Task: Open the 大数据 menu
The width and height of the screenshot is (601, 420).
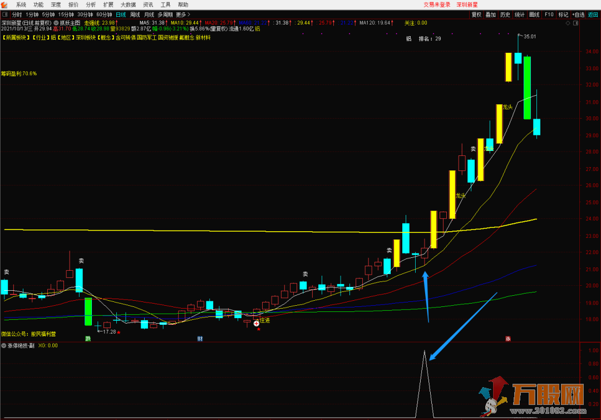Action: pyautogui.click(x=128, y=4)
